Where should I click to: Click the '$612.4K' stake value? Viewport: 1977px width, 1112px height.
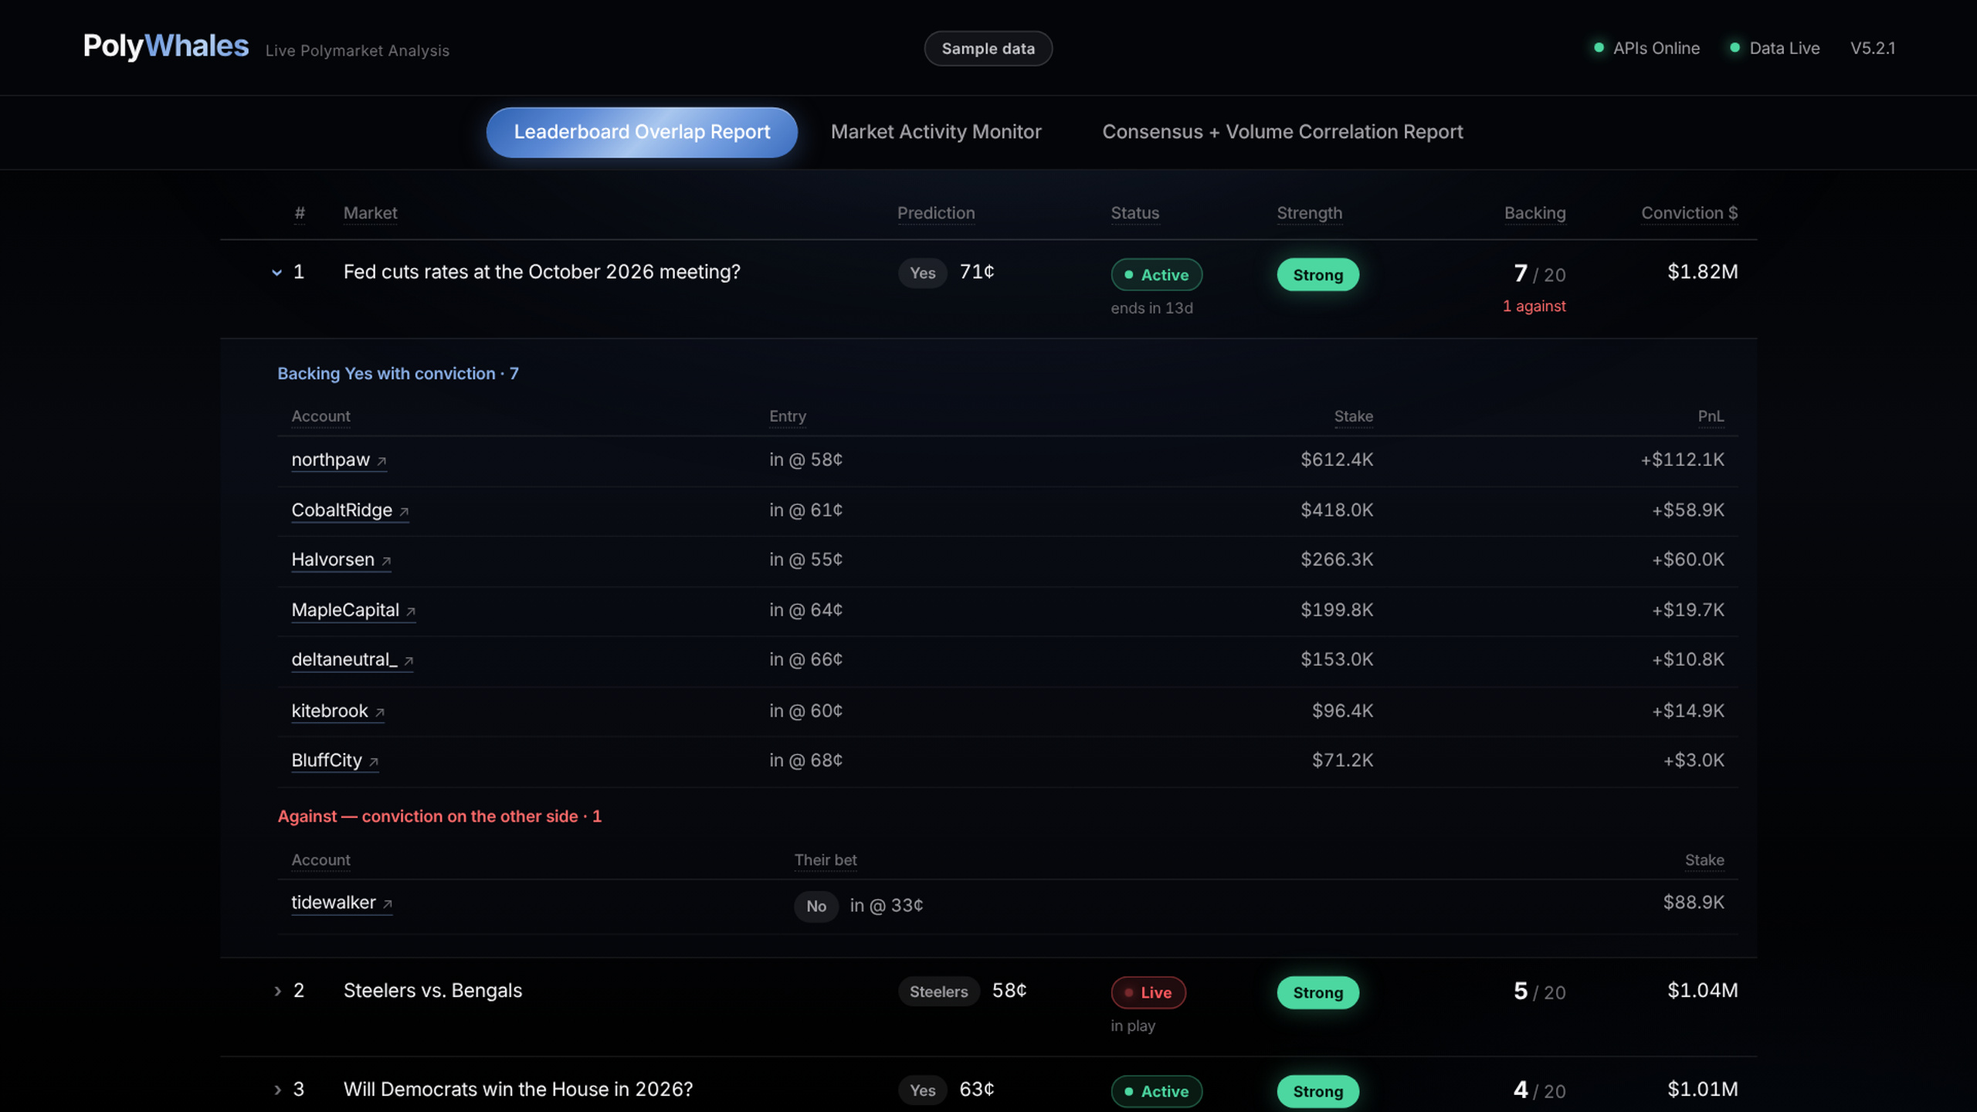(1337, 459)
